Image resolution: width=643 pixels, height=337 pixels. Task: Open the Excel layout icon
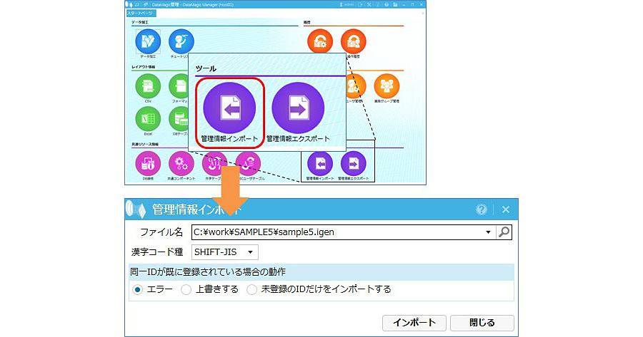[148, 118]
